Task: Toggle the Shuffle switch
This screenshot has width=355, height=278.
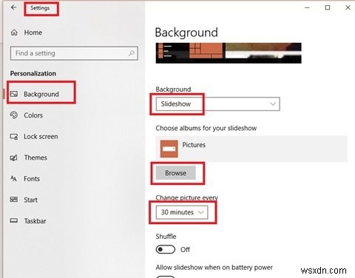Action: click(166, 250)
